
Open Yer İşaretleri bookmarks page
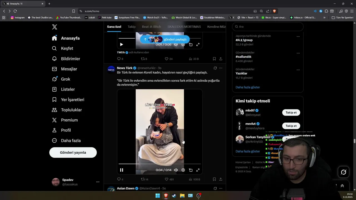pyautogui.click(x=68, y=99)
